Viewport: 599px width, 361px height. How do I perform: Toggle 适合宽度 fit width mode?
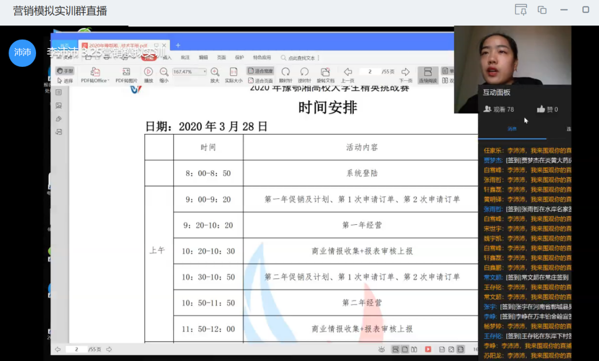(x=260, y=71)
